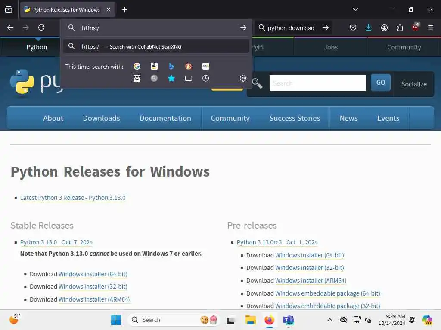
Task: Open Python 3.13.0 - Oct. 7, 2024 link
Action: (56, 242)
